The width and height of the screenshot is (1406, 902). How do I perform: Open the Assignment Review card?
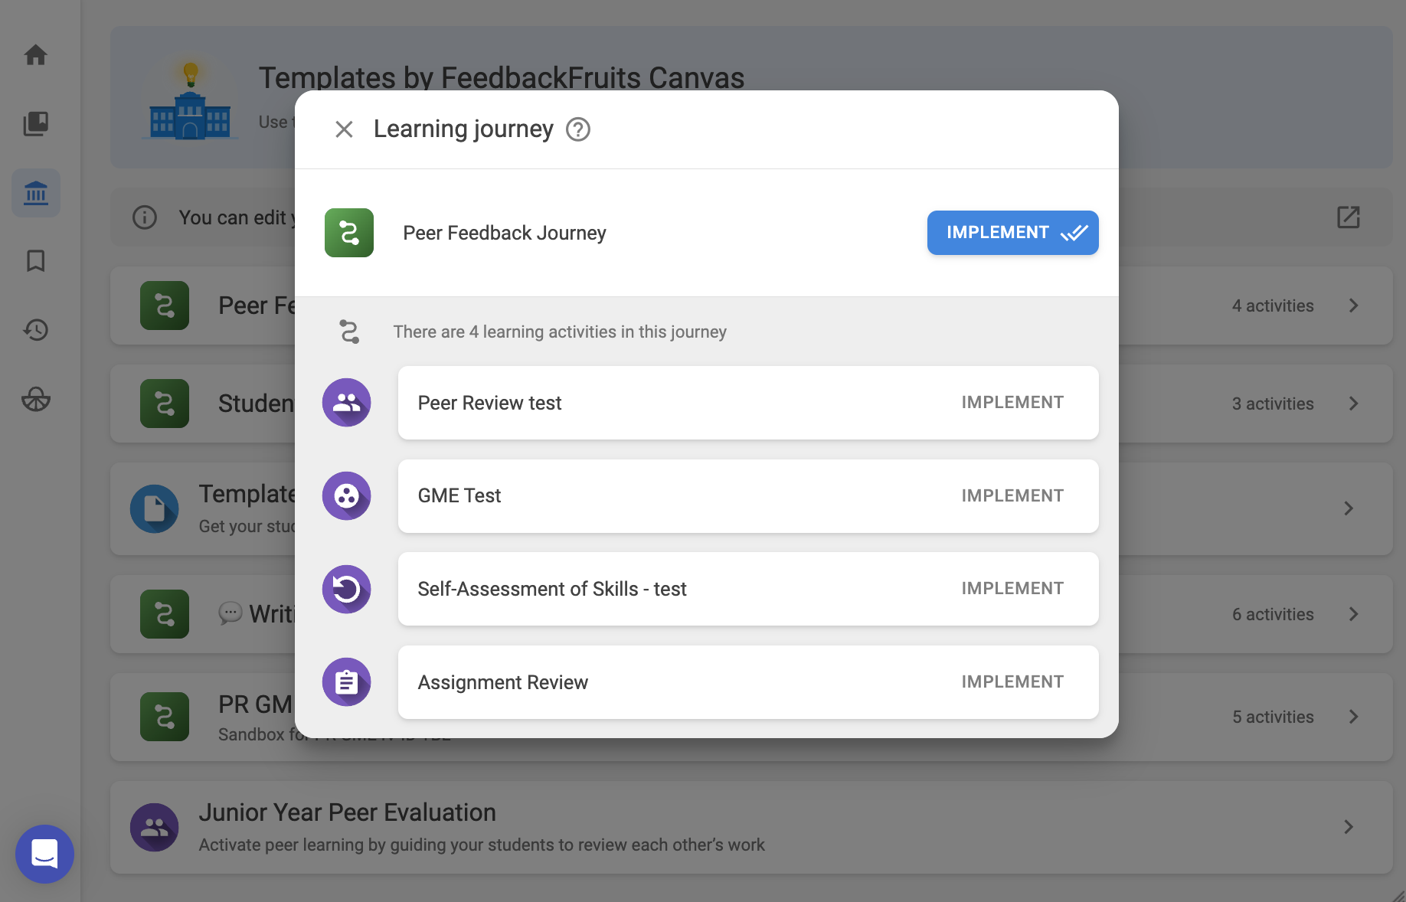tap(748, 682)
